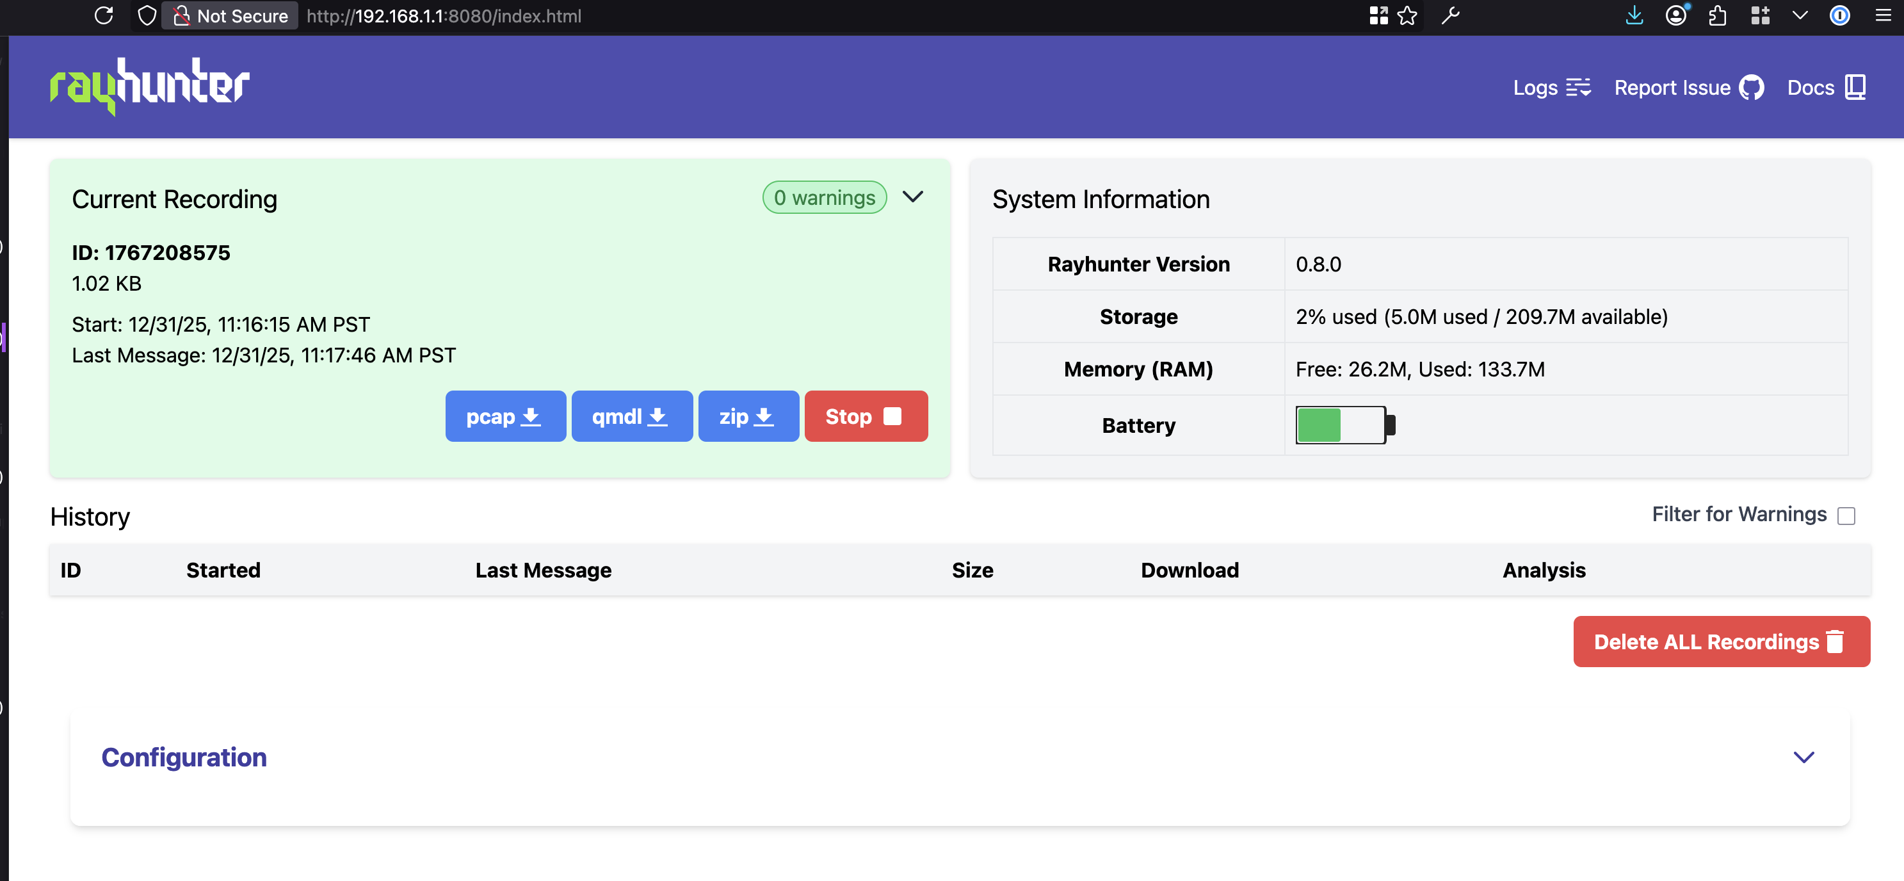
Task: Click the Not Secure padlock indicator
Action: click(230, 15)
